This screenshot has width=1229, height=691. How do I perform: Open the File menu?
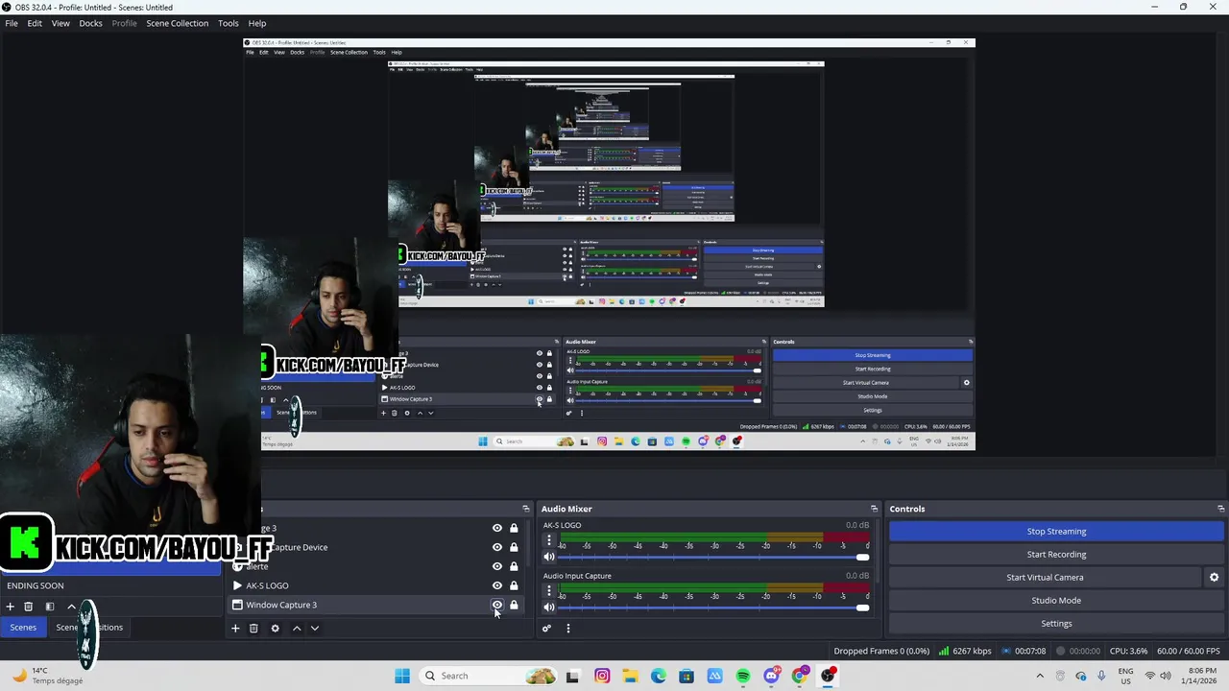pyautogui.click(x=12, y=23)
